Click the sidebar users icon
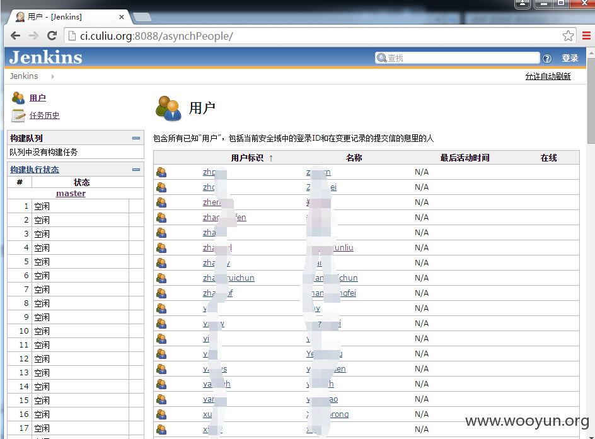The height and width of the screenshot is (439, 595). tap(18, 98)
